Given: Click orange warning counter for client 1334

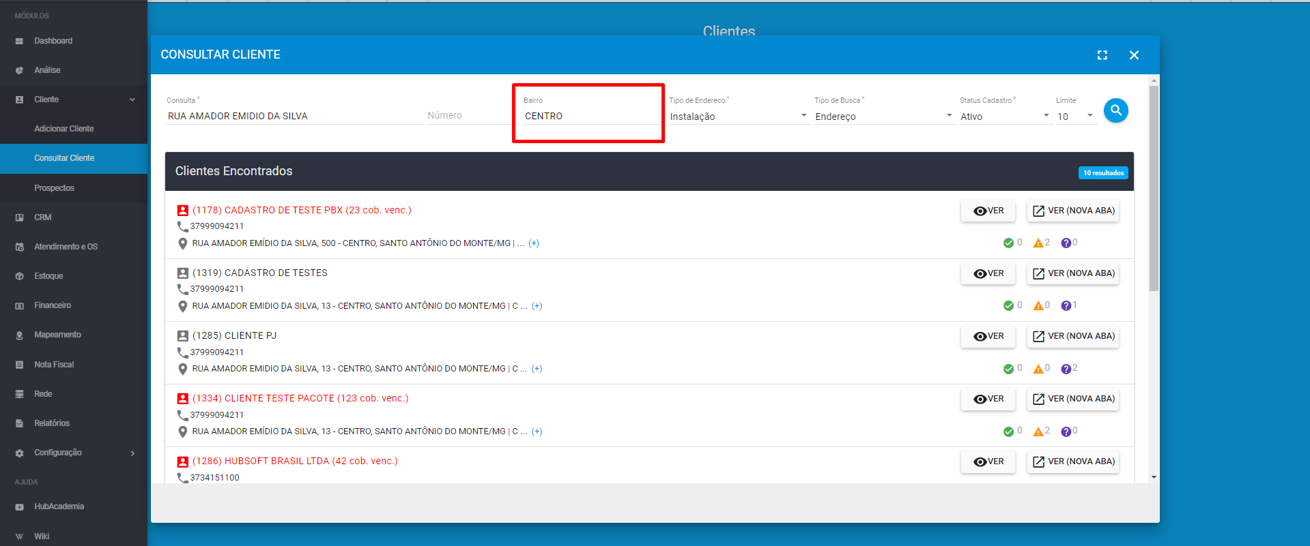Looking at the screenshot, I should [x=1042, y=431].
